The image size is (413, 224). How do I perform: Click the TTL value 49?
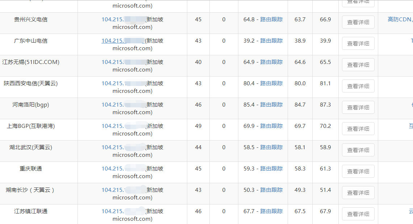198,126
